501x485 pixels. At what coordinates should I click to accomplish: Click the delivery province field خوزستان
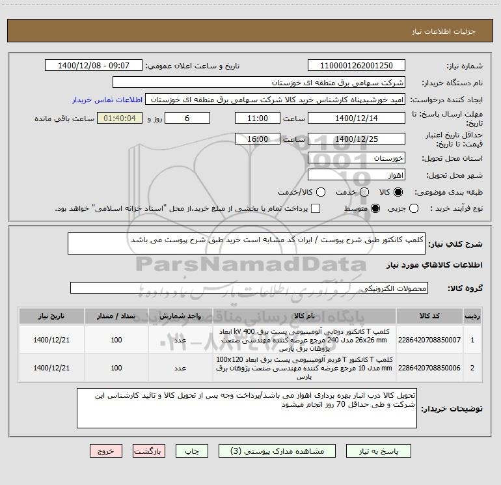(357, 158)
